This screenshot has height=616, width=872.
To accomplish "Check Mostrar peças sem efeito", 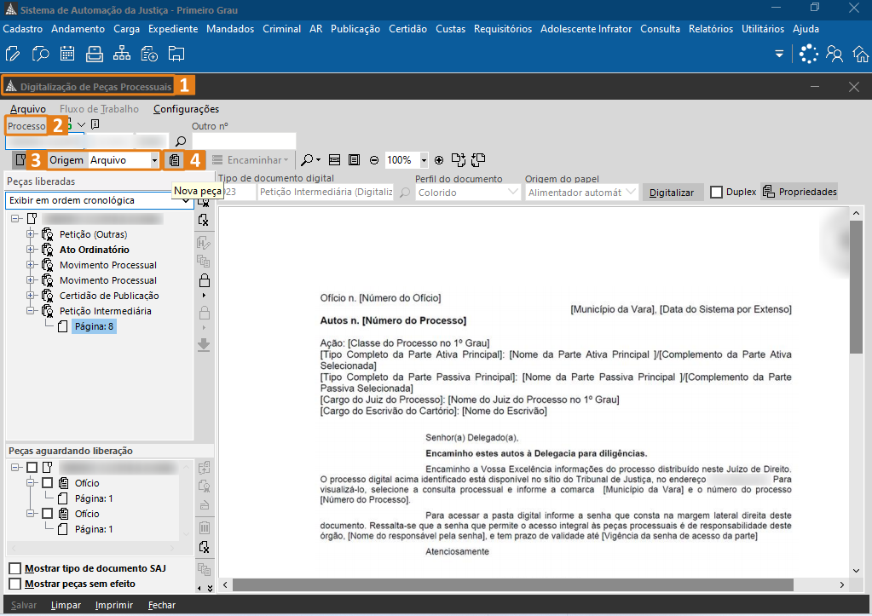I will click(x=15, y=584).
